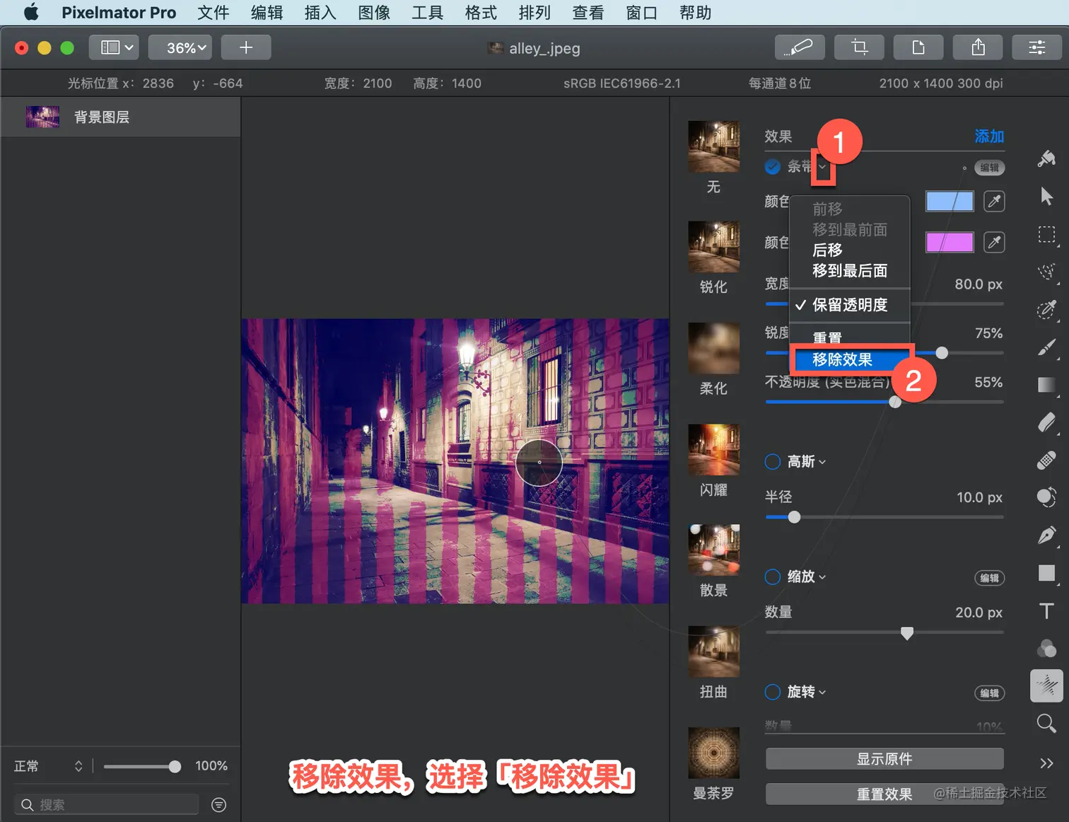This screenshot has height=822, width=1069.
Task: Open the purple stripe color swatch
Action: (950, 243)
